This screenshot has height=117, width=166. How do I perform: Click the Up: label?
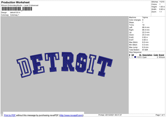click(x=130, y=32)
